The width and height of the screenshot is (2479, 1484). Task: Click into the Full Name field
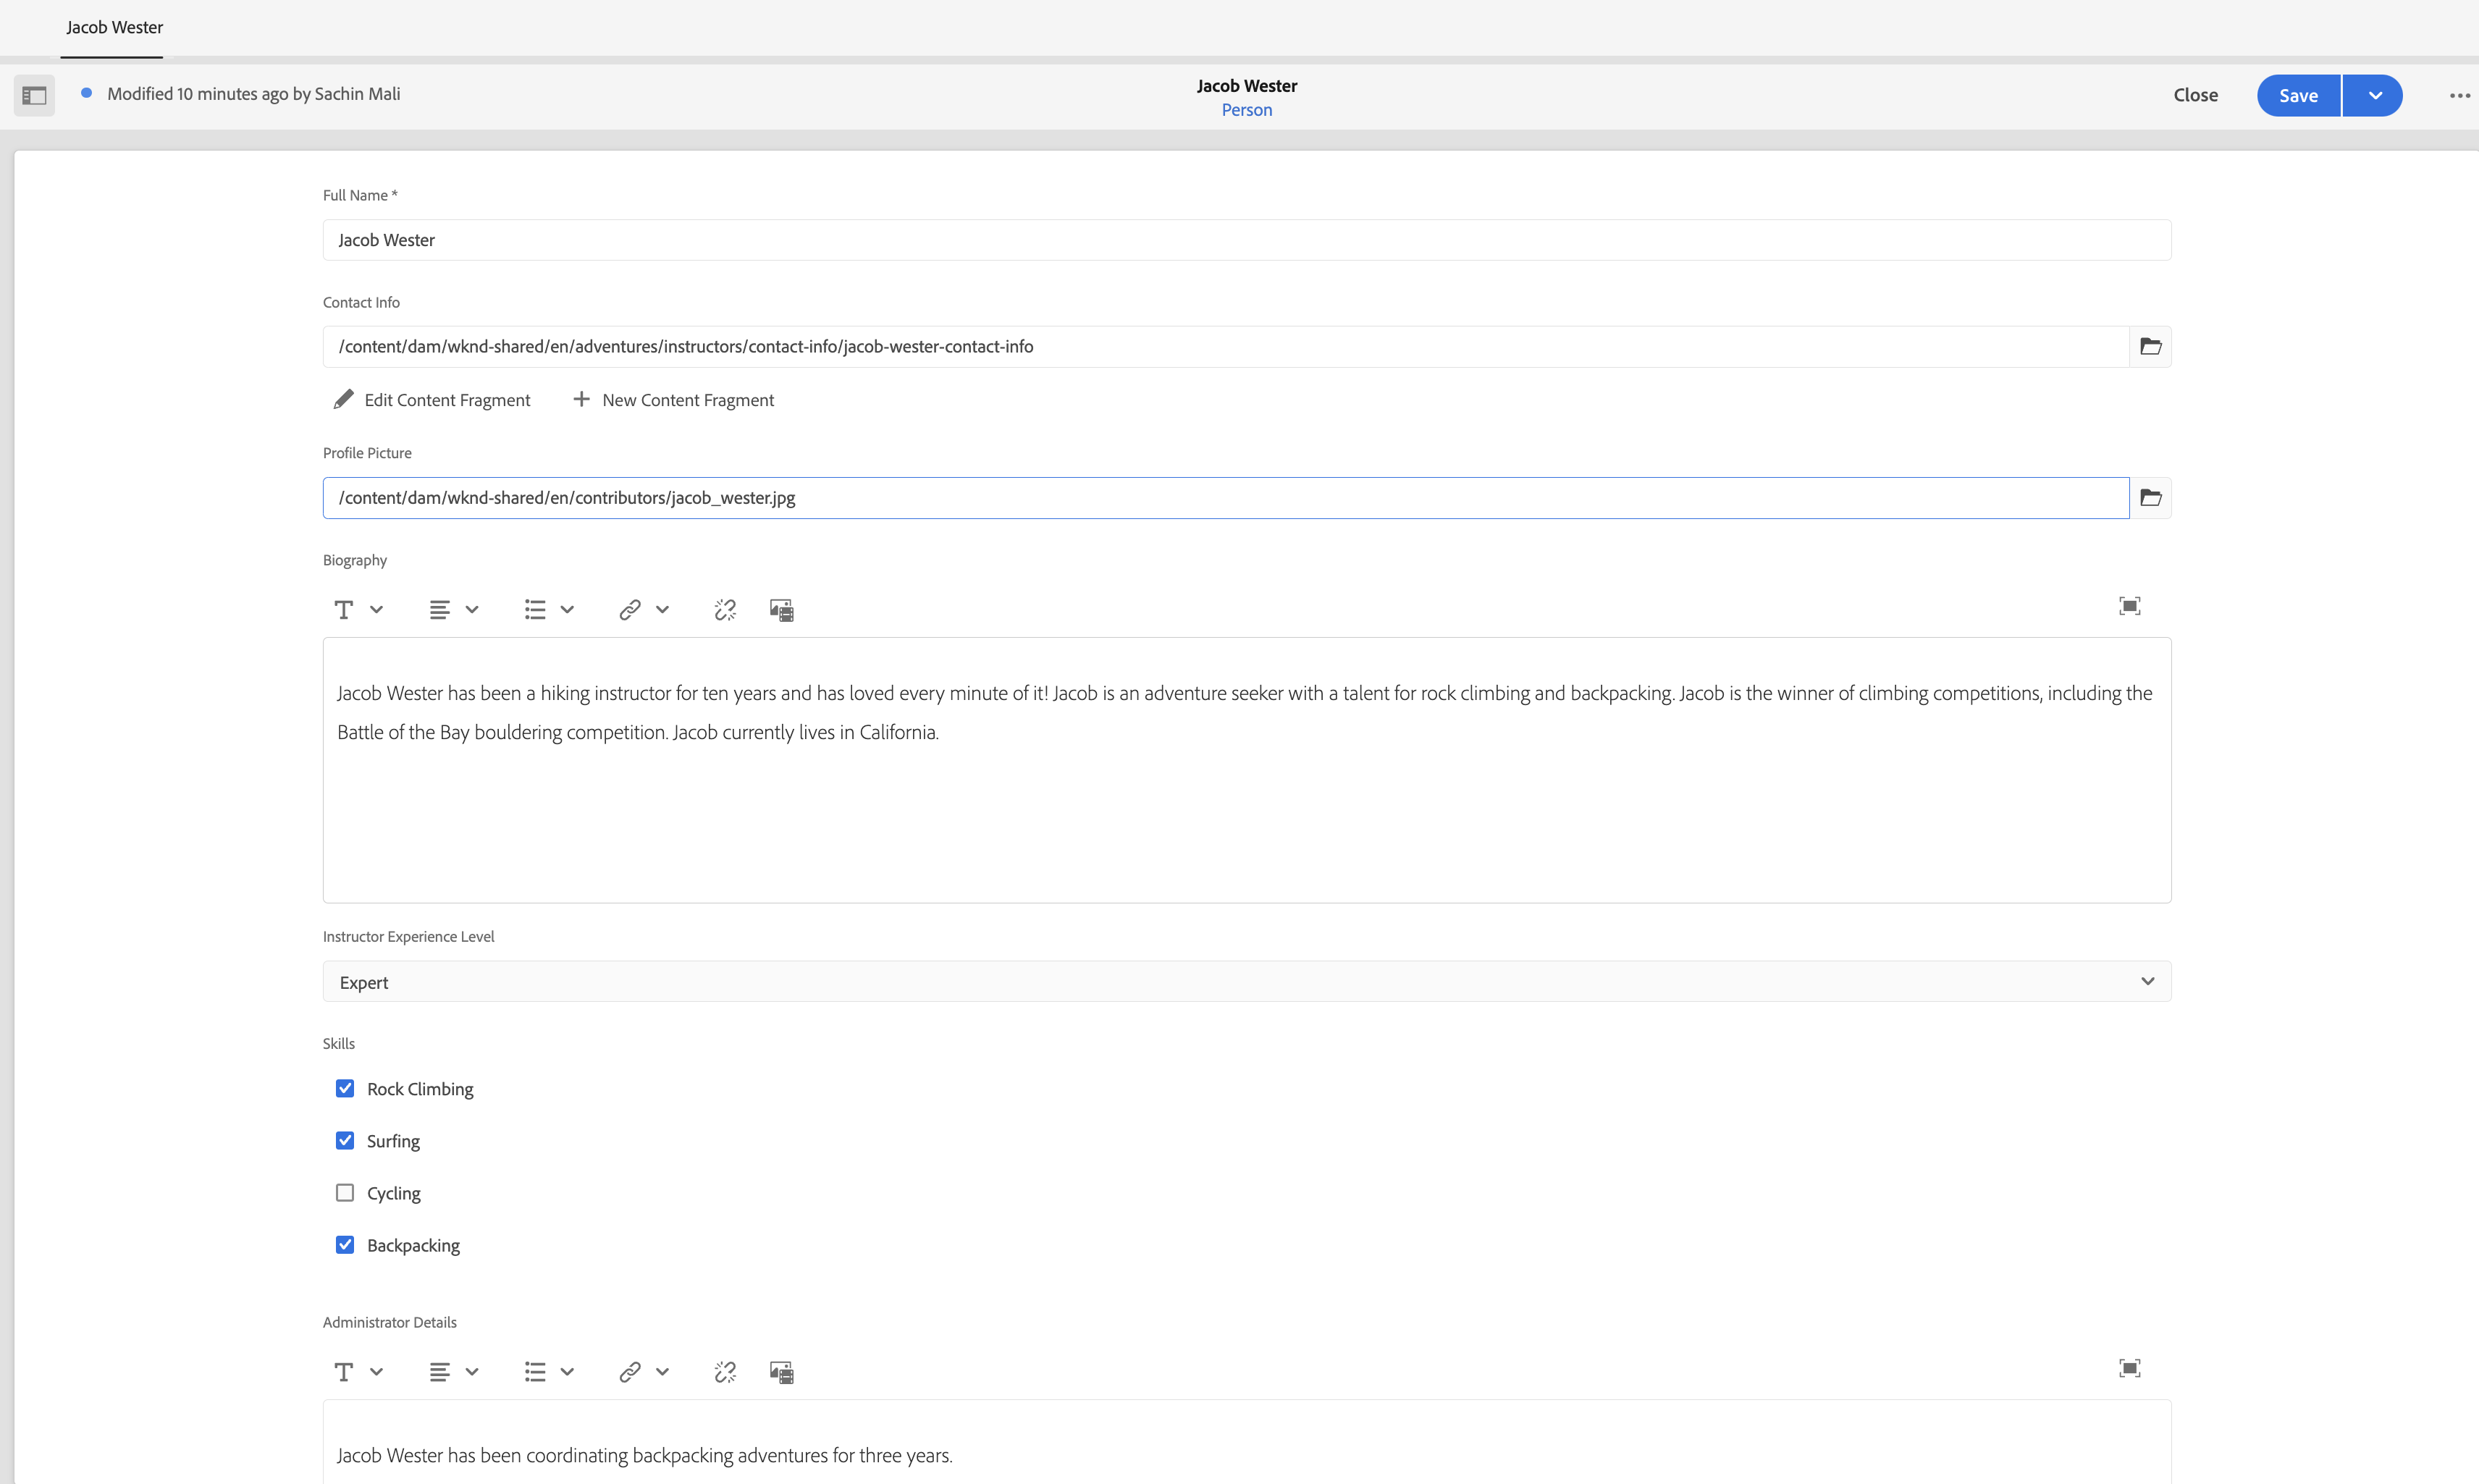(x=1246, y=240)
